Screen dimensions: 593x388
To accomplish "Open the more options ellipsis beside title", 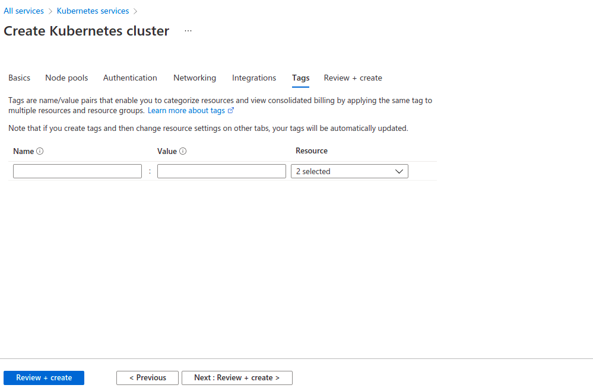I will coord(188,31).
